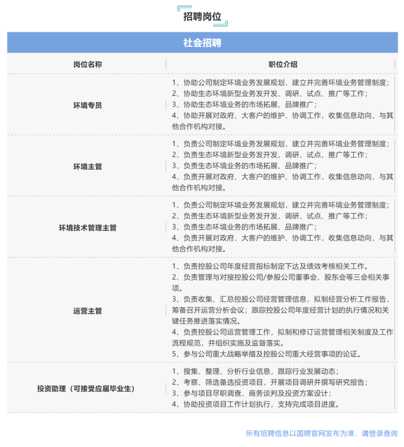Select the 运营主管 position name
The height and width of the screenshot is (447, 404).
pyautogui.click(x=88, y=311)
